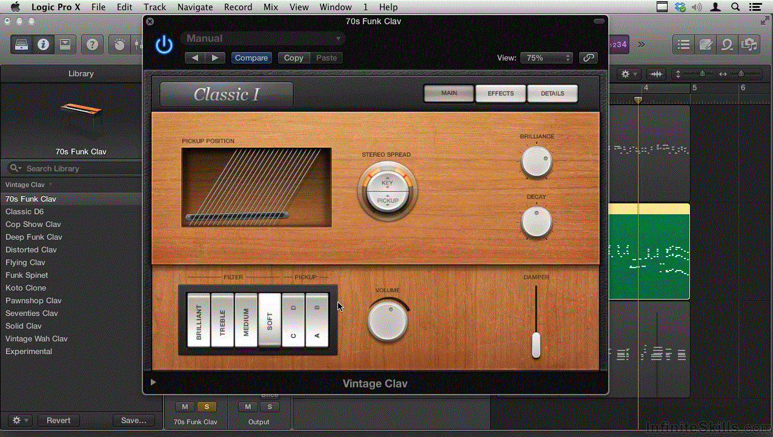773x437 pixels.
Task: Toggle the A/B pickup switch
Action: (x=317, y=320)
